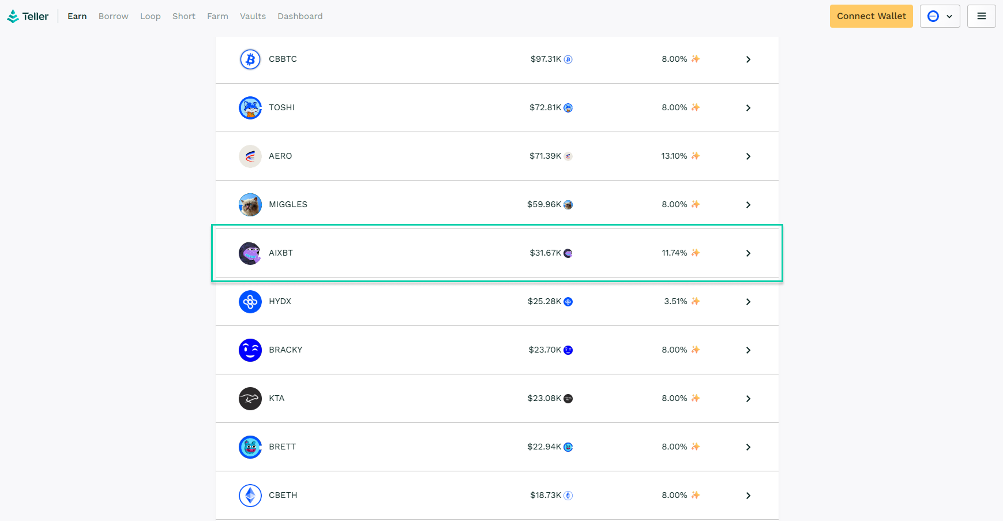The height and width of the screenshot is (521, 1003).
Task: Click the CBBTC Bitcoin token icon
Action: (250, 59)
